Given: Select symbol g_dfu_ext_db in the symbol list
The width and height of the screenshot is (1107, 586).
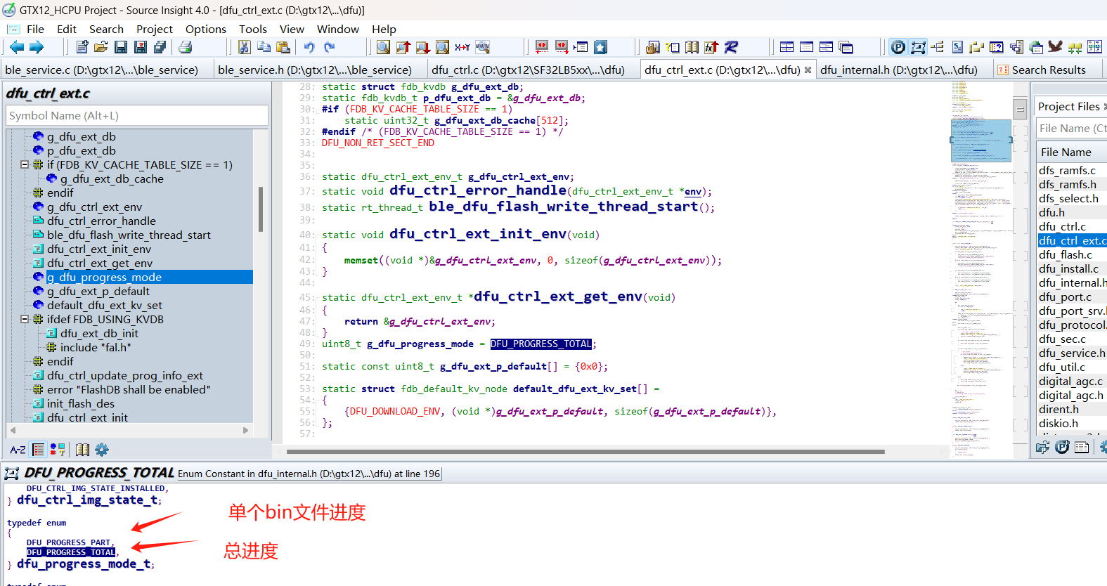Looking at the screenshot, I should [x=82, y=136].
